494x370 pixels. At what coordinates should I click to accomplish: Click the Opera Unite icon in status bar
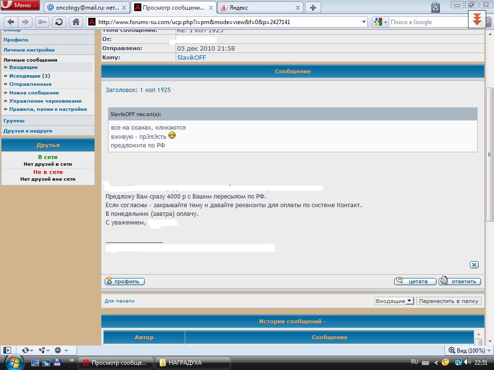44,350
